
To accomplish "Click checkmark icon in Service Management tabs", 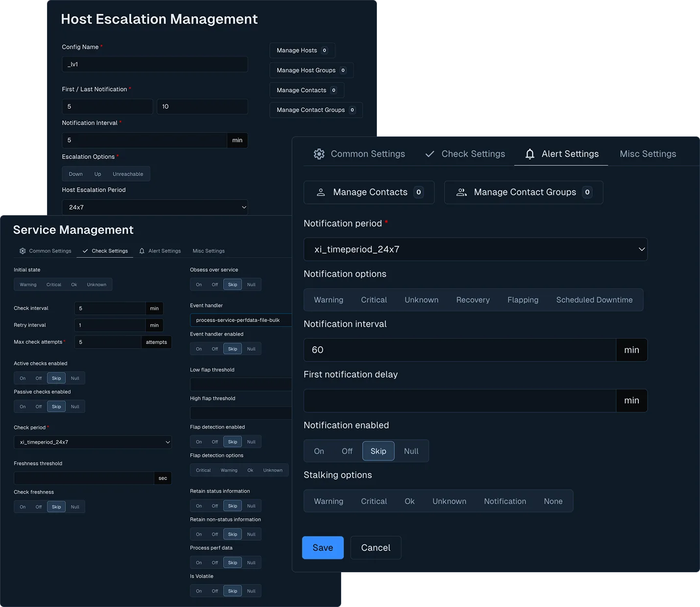I will (85, 251).
